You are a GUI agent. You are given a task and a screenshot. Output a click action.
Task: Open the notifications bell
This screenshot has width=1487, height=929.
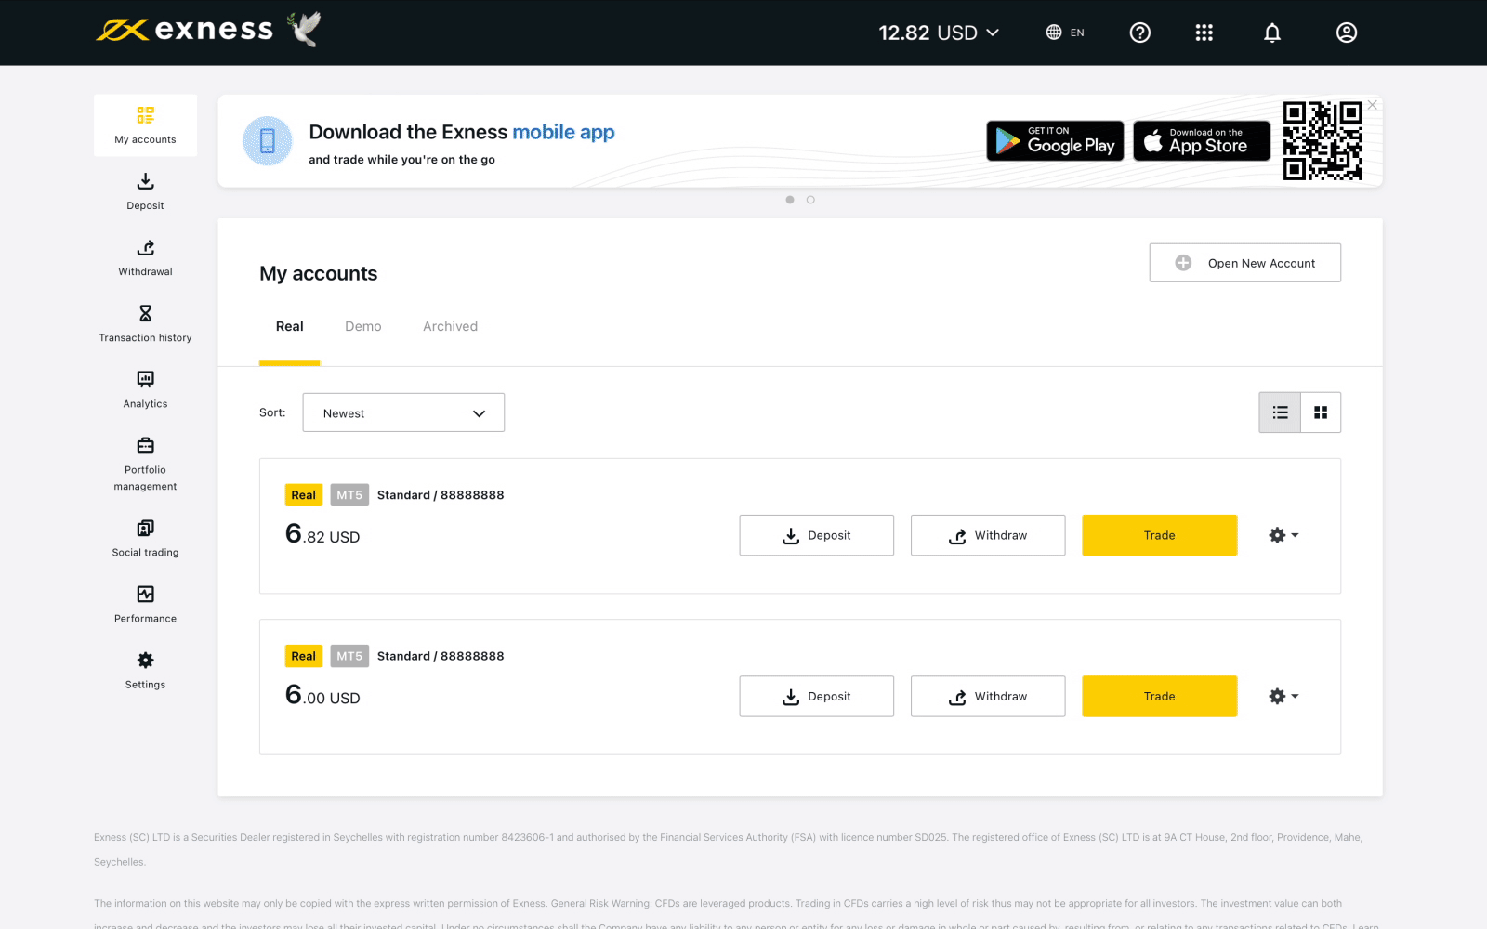coord(1272,33)
